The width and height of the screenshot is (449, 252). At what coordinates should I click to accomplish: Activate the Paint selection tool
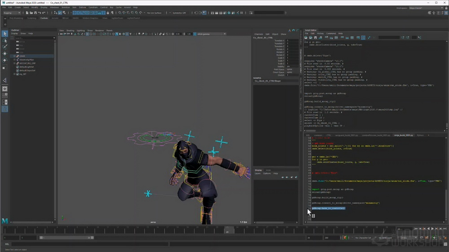(4, 47)
